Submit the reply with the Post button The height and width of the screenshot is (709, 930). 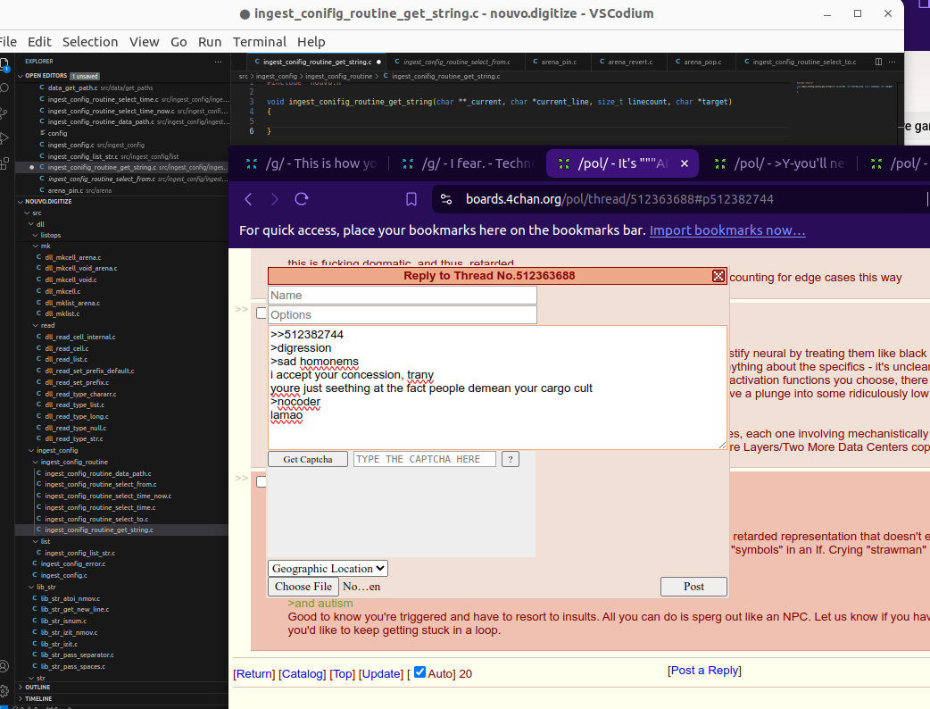point(694,587)
